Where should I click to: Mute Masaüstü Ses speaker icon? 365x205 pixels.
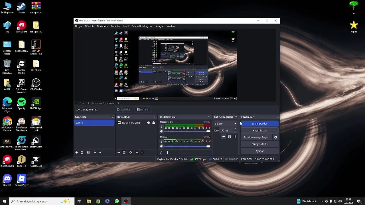point(162,131)
